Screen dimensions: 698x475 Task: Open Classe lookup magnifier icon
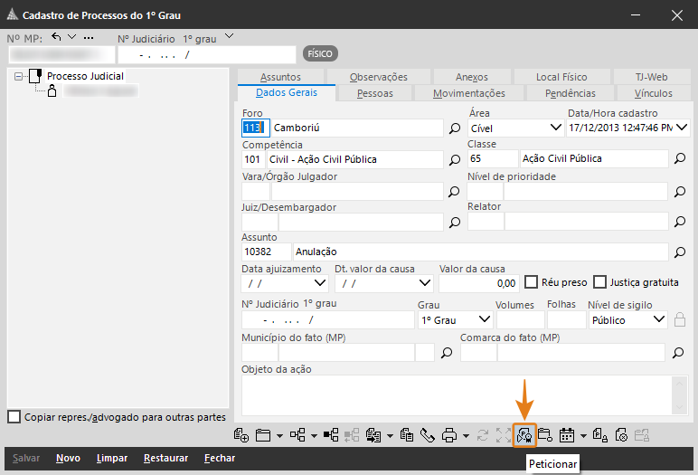(680, 159)
